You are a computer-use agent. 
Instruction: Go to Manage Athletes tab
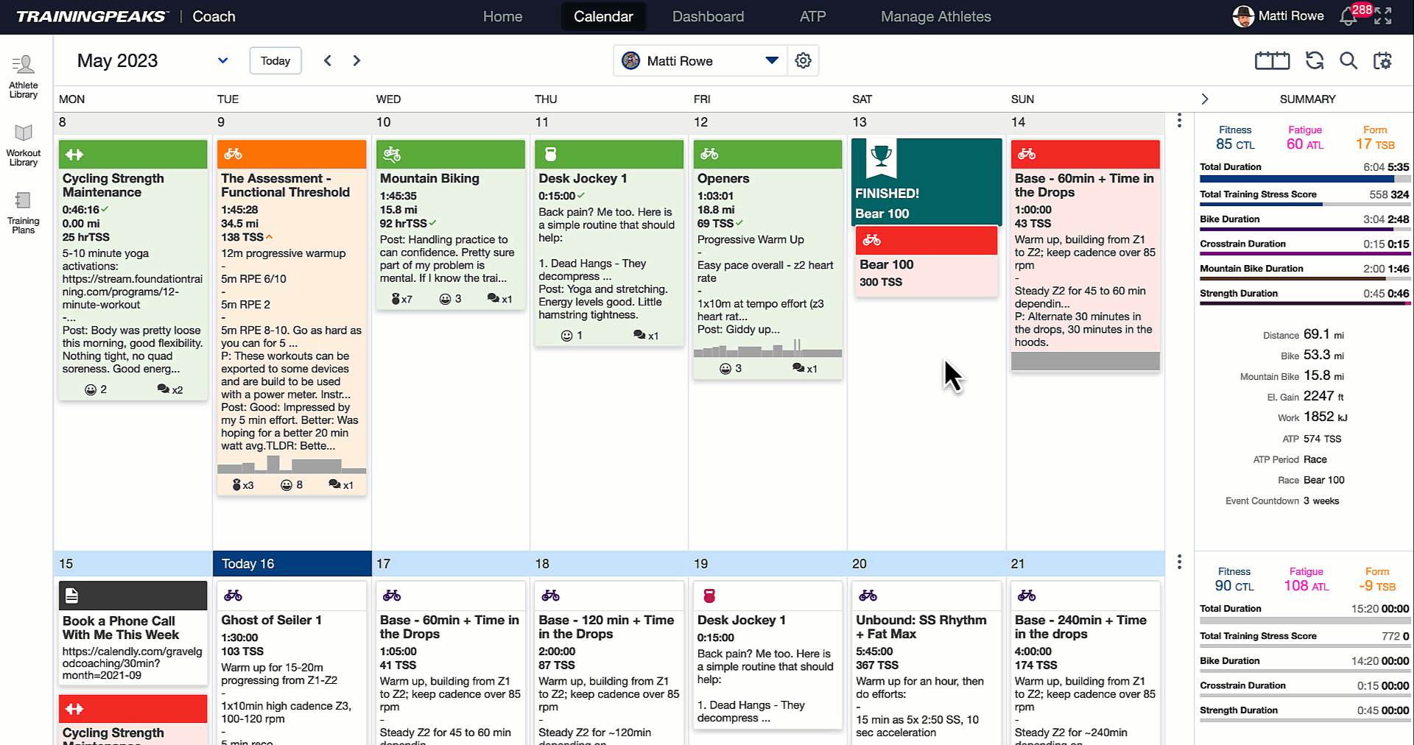pyautogui.click(x=935, y=17)
